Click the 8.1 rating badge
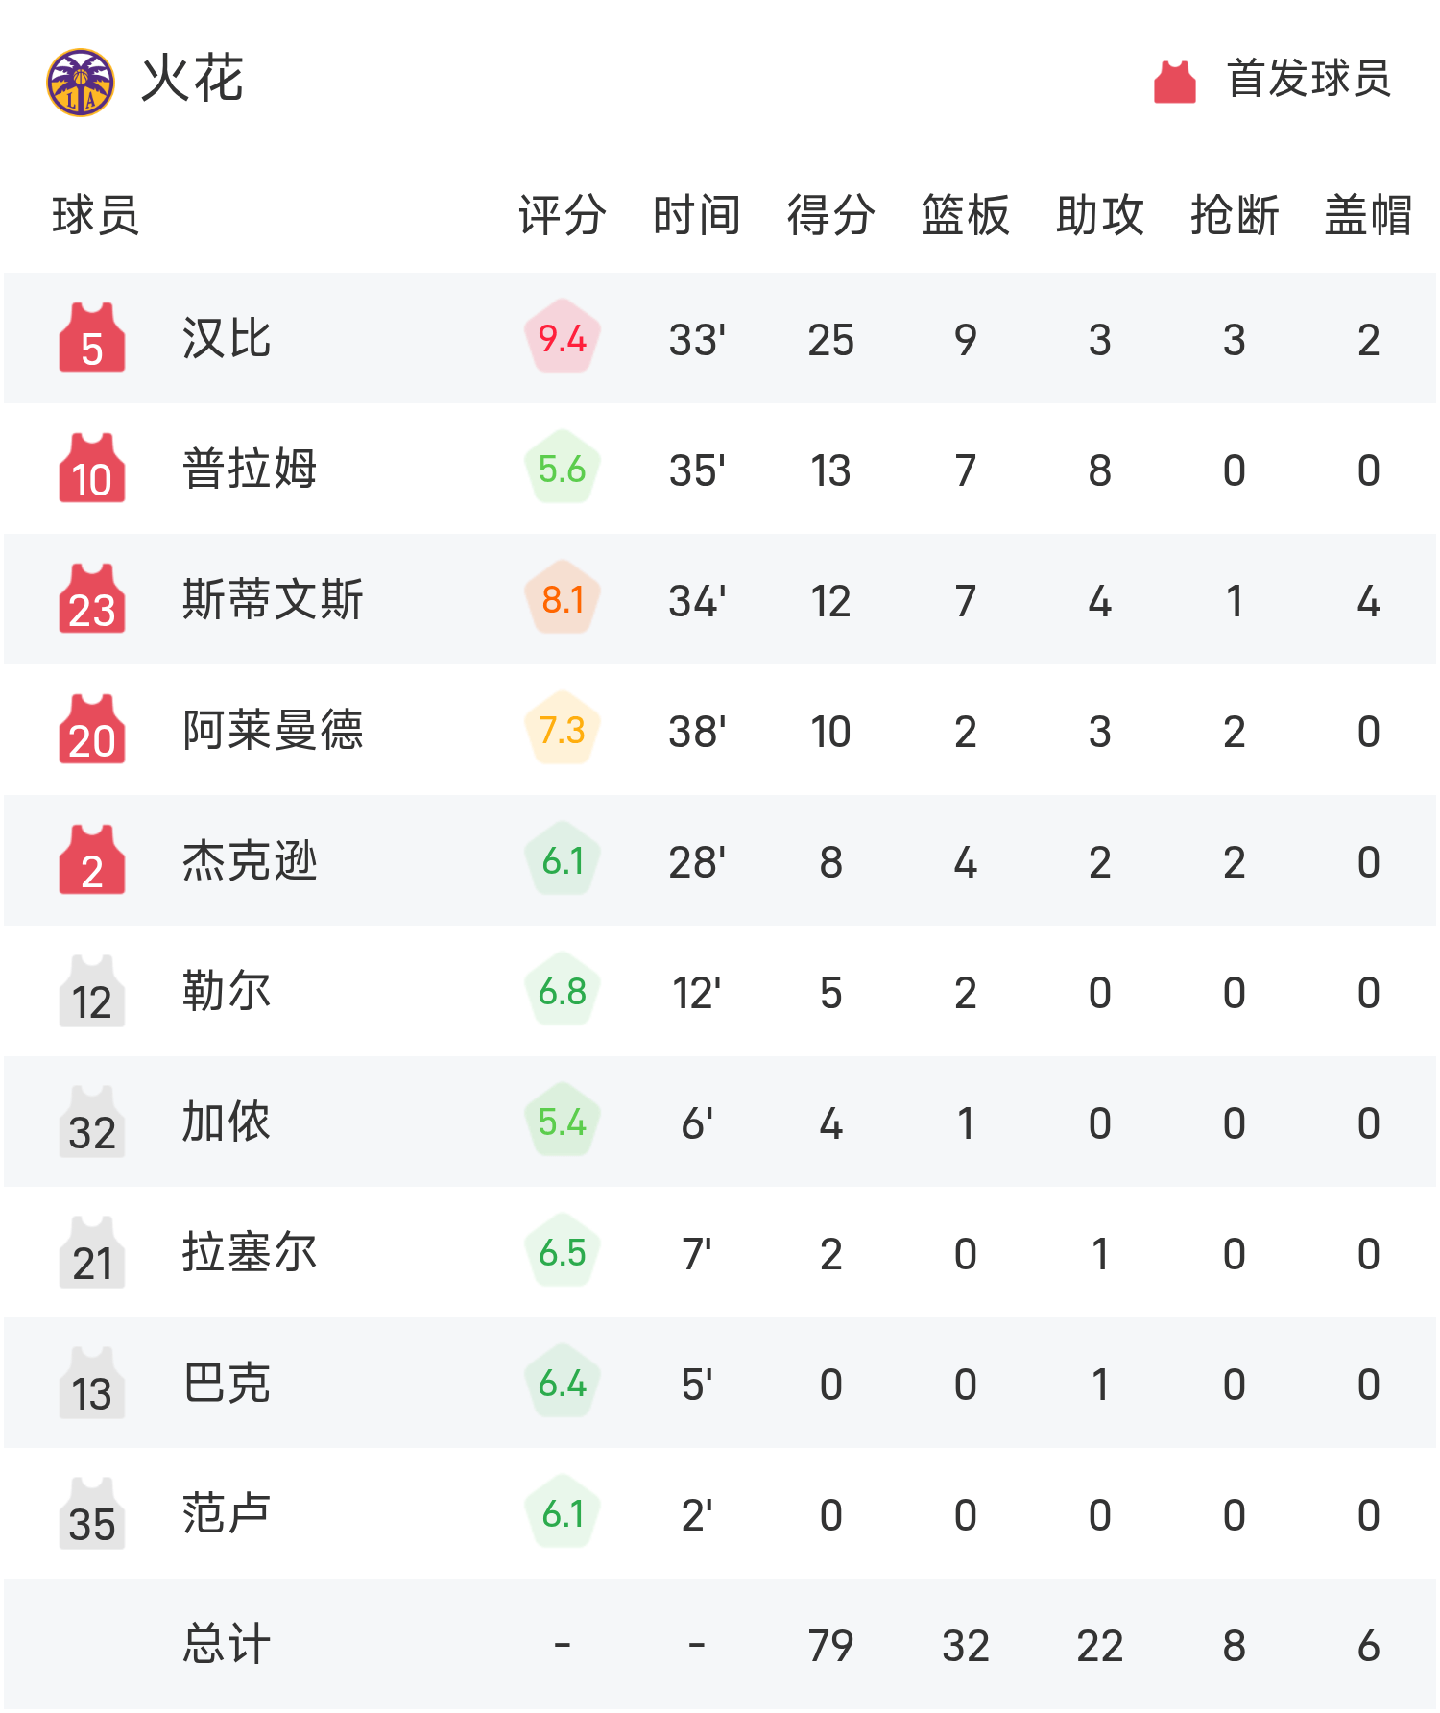Image resolution: width=1440 pixels, height=1713 pixels. click(x=563, y=599)
